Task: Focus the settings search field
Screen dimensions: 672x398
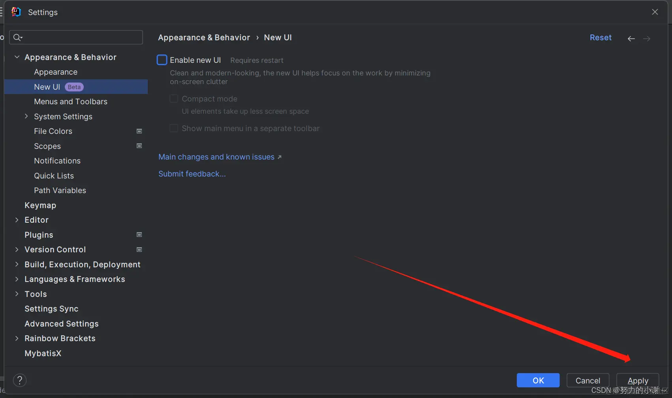Action: (x=76, y=38)
